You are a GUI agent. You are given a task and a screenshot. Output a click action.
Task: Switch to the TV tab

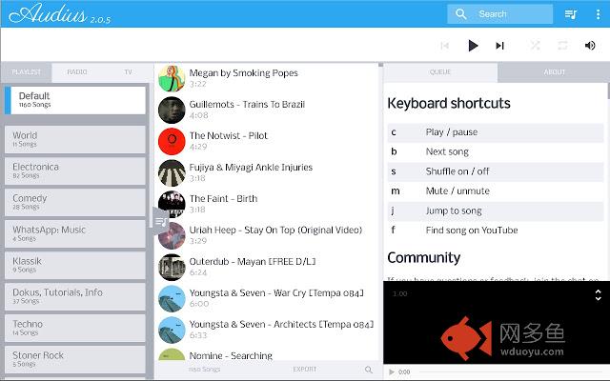point(128,72)
